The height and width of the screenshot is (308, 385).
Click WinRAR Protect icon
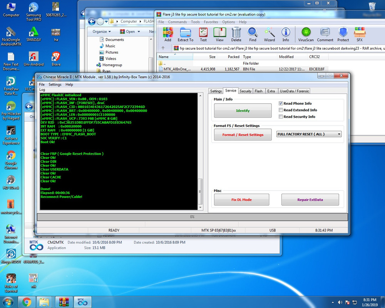point(343,34)
